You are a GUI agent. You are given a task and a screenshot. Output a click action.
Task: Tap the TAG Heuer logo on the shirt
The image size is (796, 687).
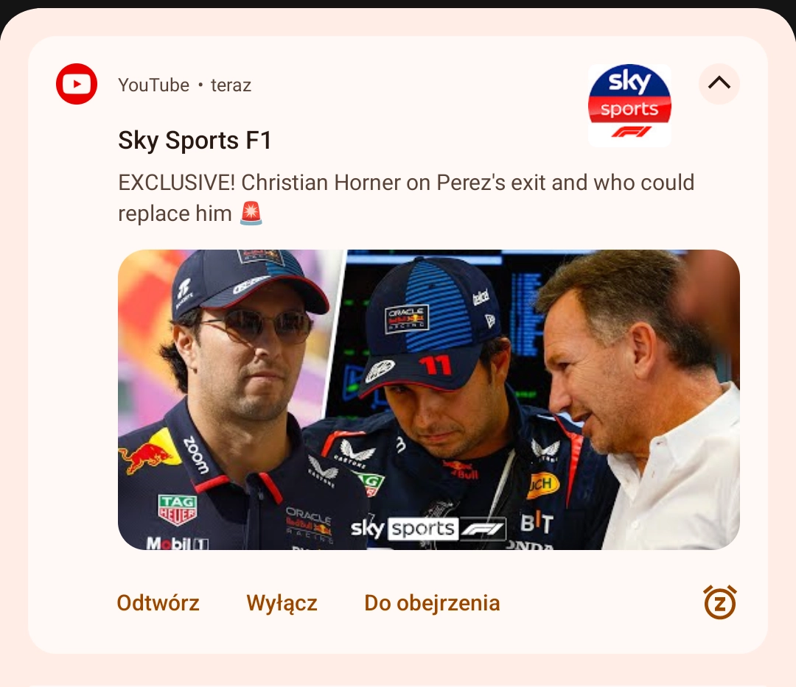(x=177, y=508)
